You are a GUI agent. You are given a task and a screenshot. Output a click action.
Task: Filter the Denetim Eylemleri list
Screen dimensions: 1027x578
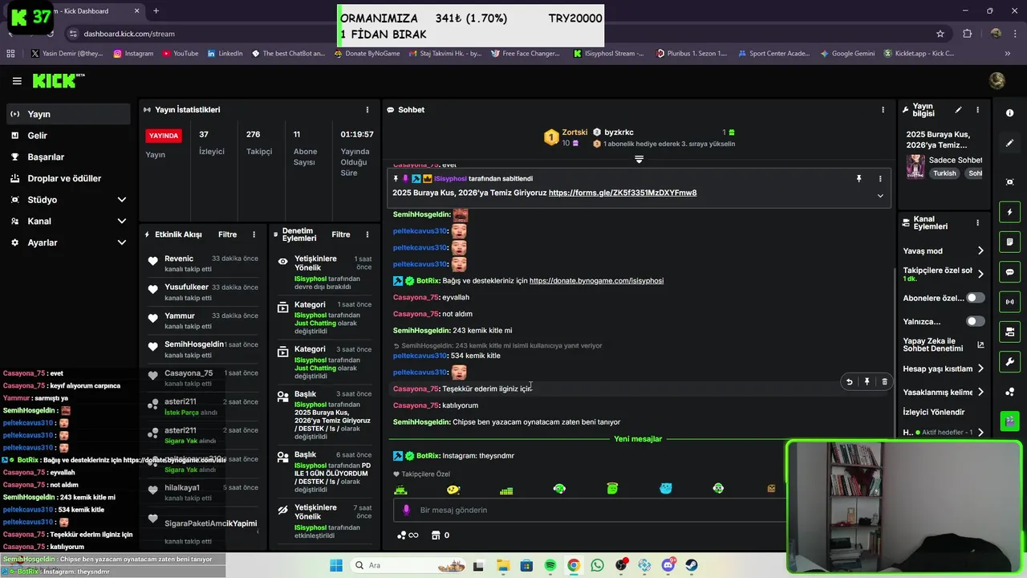(x=341, y=234)
